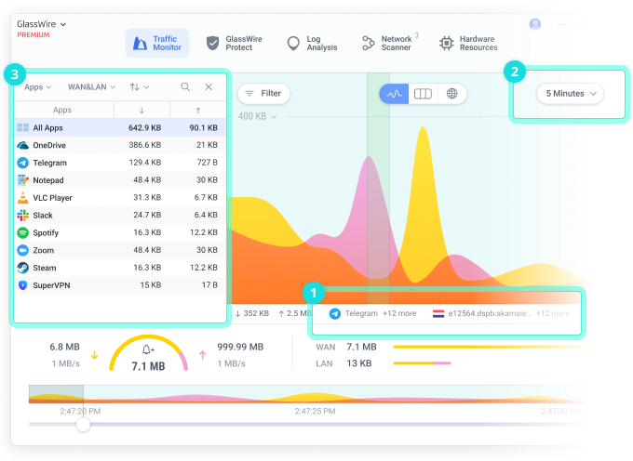Select the Steam app icon
633x461 pixels.
tap(22, 268)
